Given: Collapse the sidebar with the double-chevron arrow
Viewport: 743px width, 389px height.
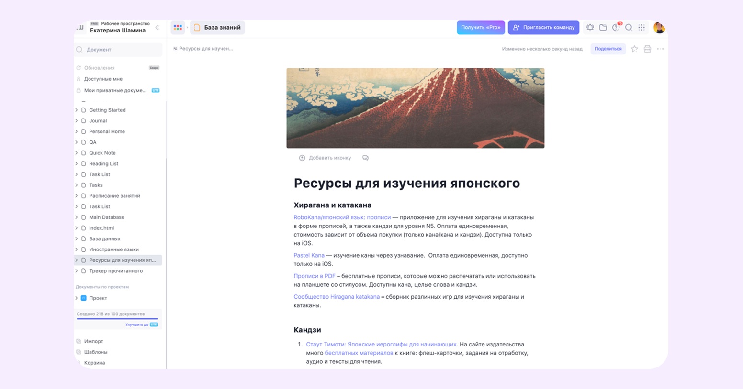Looking at the screenshot, I should (158, 27).
